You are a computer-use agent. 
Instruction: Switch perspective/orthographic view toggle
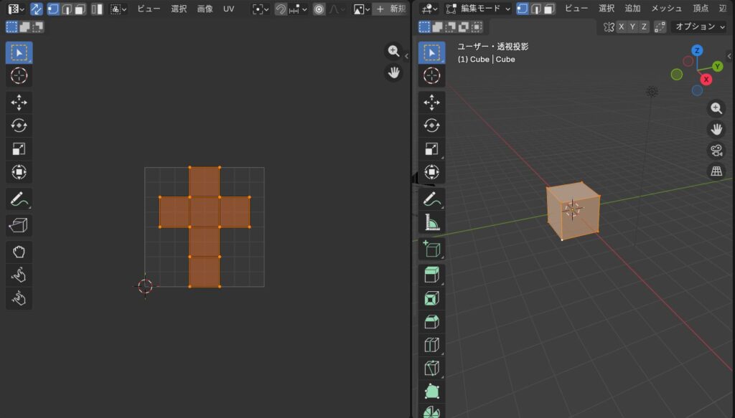click(716, 171)
